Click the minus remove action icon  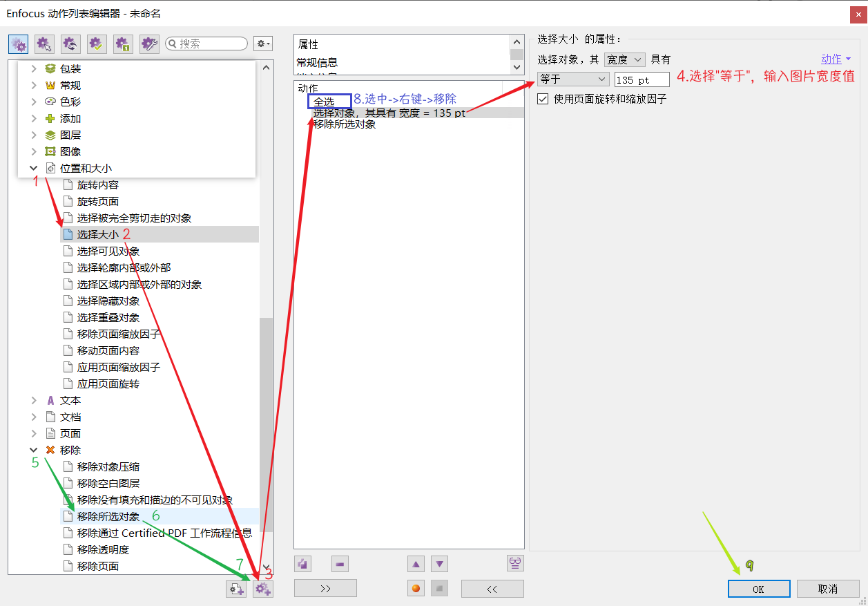[340, 564]
